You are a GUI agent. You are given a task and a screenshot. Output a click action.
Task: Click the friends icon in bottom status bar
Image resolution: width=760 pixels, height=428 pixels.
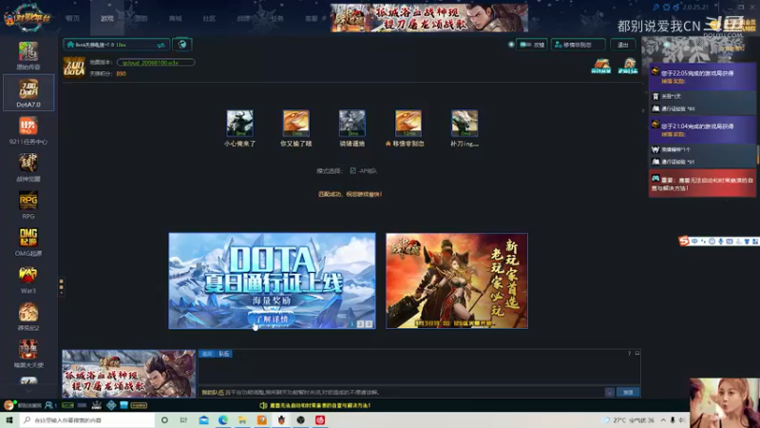50,405
